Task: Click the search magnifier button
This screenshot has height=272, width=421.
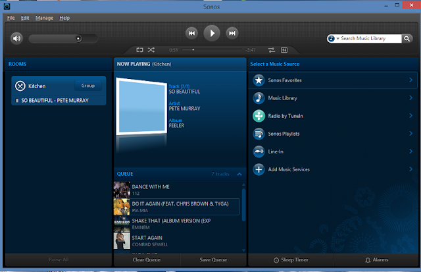Action: [407, 38]
